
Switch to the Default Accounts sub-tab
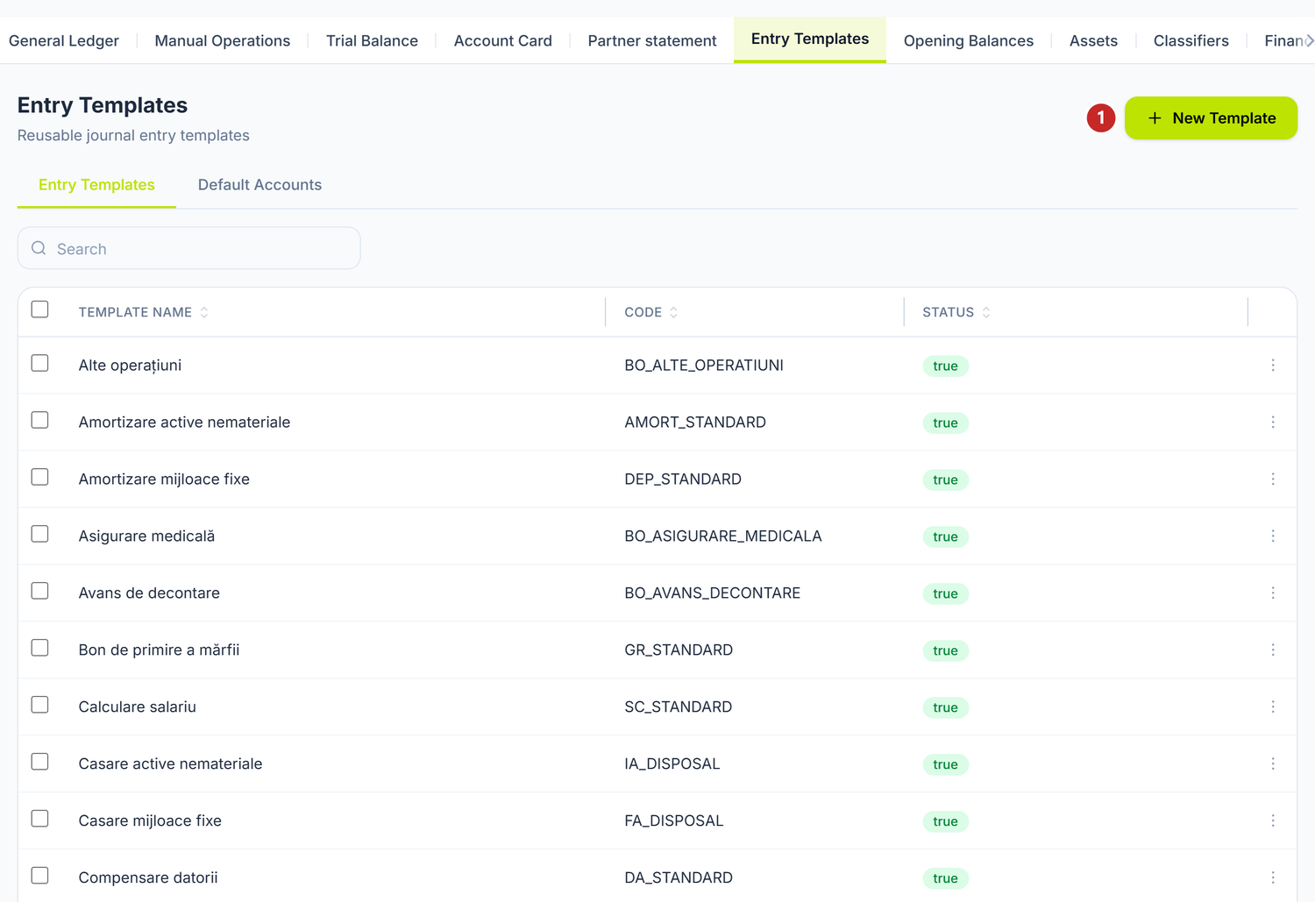click(259, 185)
